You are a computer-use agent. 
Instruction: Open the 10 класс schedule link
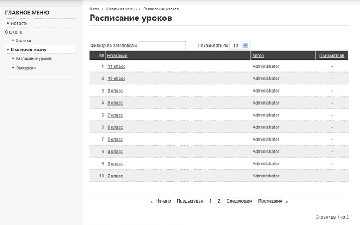point(116,79)
